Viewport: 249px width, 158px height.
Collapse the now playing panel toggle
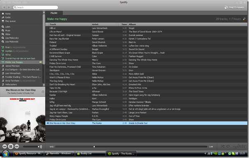click(43, 92)
